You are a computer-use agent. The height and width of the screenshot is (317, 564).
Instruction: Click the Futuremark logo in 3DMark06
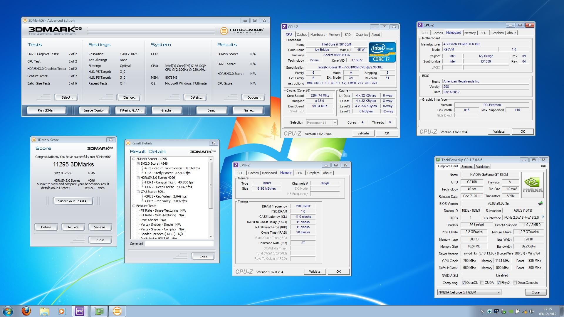point(242,31)
